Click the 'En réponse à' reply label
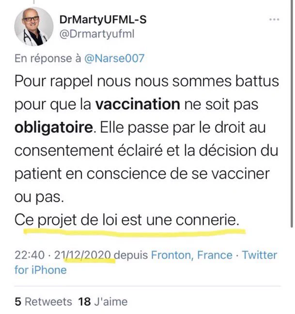The height and width of the screenshot is (314, 295). click(48, 58)
